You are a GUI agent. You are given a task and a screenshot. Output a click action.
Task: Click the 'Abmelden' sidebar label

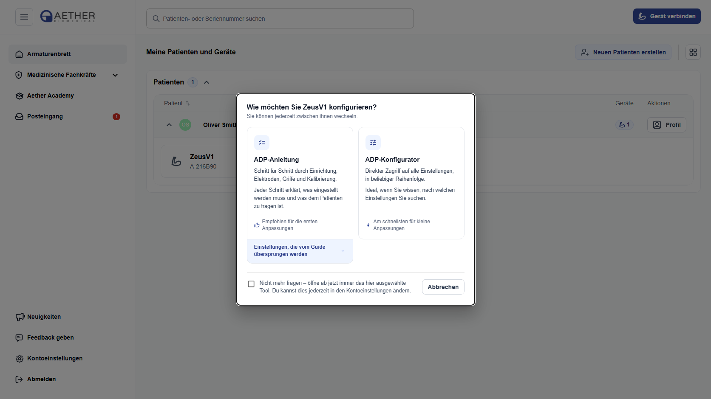point(42,379)
